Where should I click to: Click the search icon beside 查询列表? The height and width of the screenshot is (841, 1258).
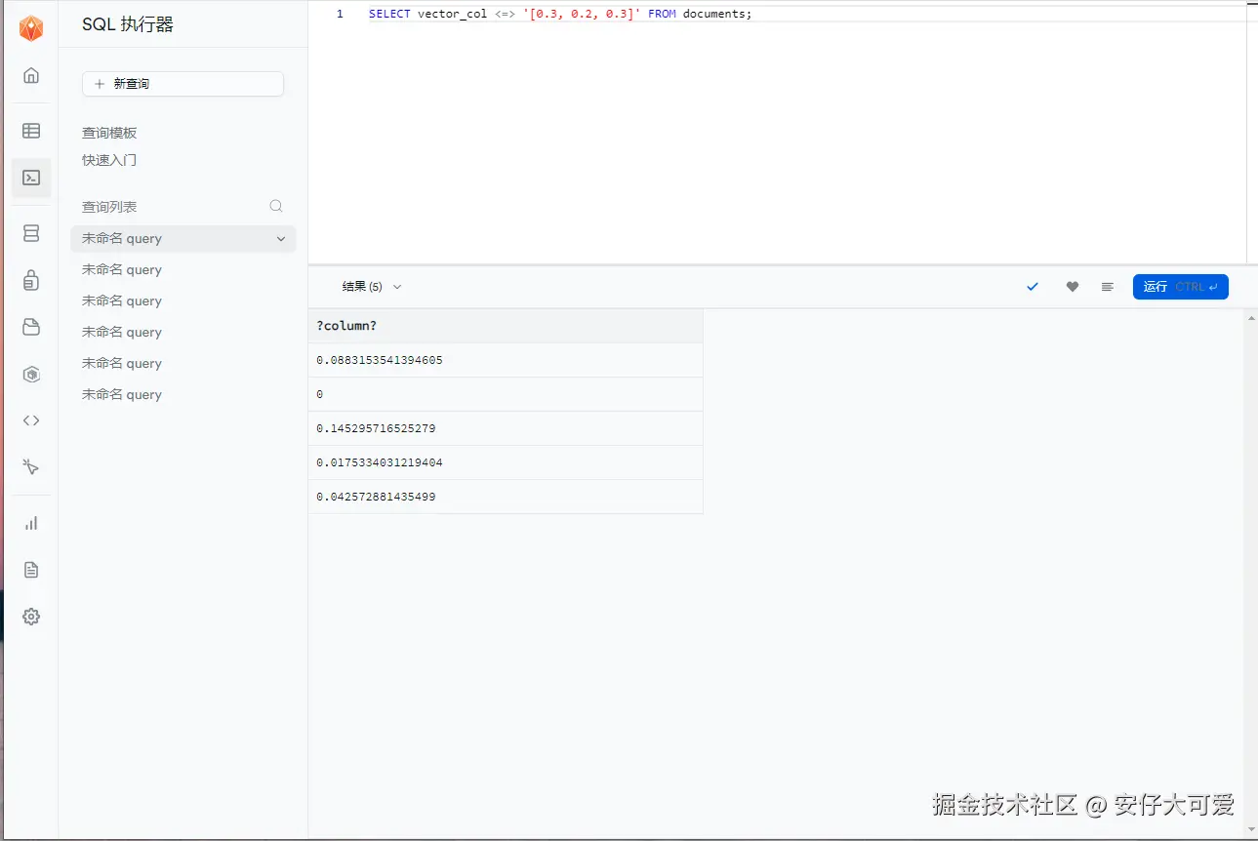(276, 206)
